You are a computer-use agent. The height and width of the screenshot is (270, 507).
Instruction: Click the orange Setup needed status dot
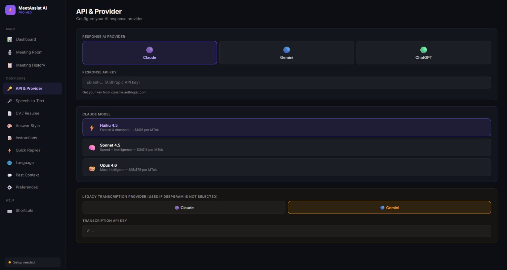10,262
